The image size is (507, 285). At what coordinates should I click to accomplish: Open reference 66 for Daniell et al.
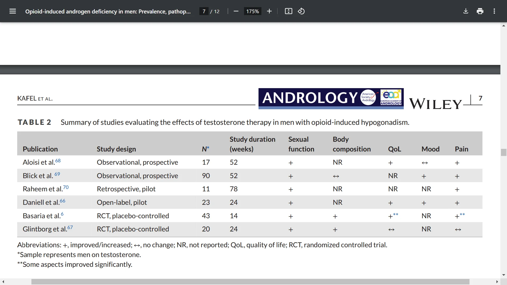click(63, 201)
